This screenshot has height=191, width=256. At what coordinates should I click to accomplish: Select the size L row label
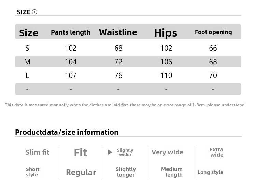pyautogui.click(x=27, y=76)
